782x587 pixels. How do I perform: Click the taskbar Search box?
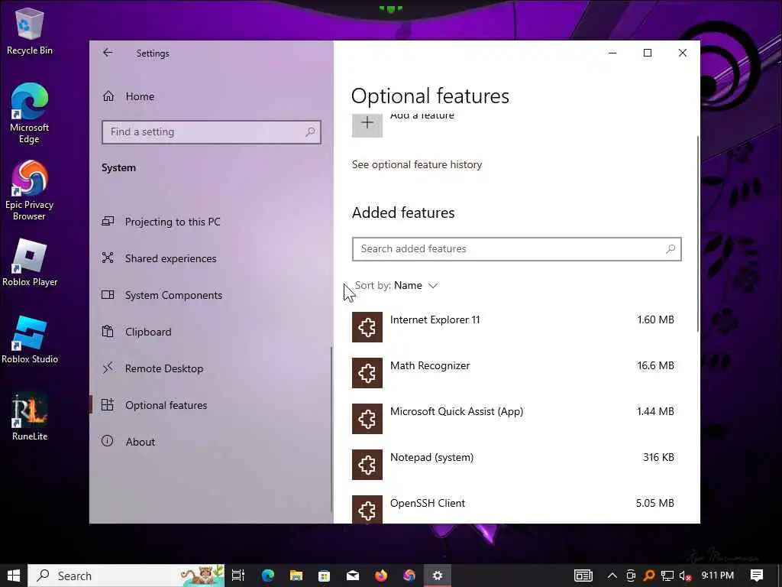126,576
